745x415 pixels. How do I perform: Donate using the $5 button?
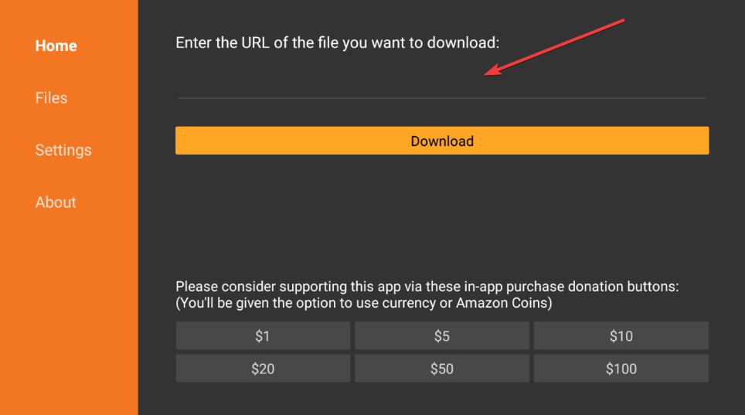tap(441, 336)
